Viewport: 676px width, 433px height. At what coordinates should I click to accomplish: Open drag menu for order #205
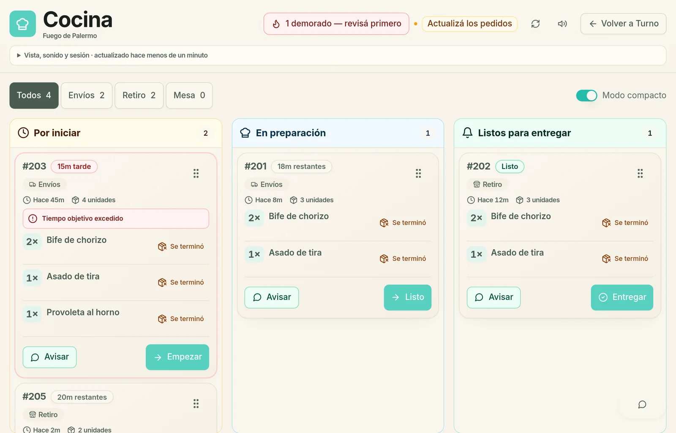coord(196,403)
